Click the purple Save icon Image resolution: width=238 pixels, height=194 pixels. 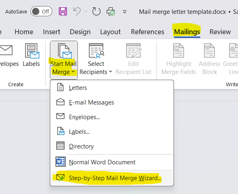coord(63,11)
